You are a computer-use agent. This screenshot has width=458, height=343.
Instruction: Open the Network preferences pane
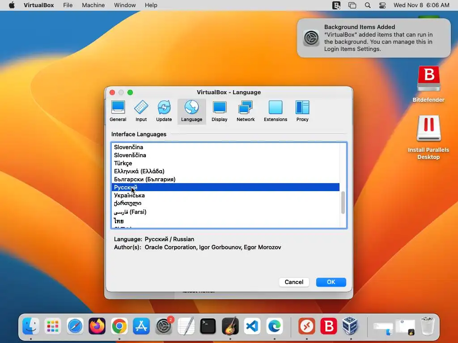coord(246,111)
